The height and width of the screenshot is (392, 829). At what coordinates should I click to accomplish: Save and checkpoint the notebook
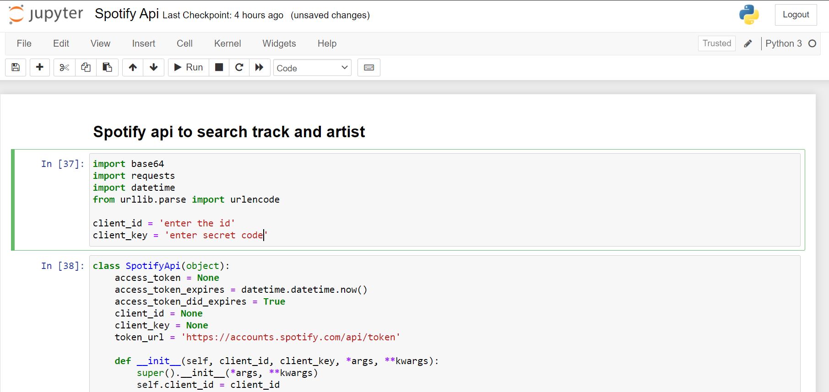point(16,68)
